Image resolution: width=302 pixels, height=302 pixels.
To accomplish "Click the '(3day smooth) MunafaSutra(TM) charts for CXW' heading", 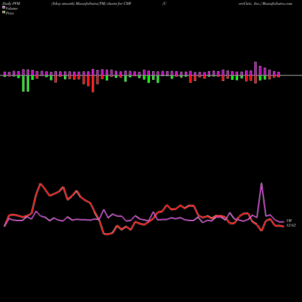I will pos(91,4).
